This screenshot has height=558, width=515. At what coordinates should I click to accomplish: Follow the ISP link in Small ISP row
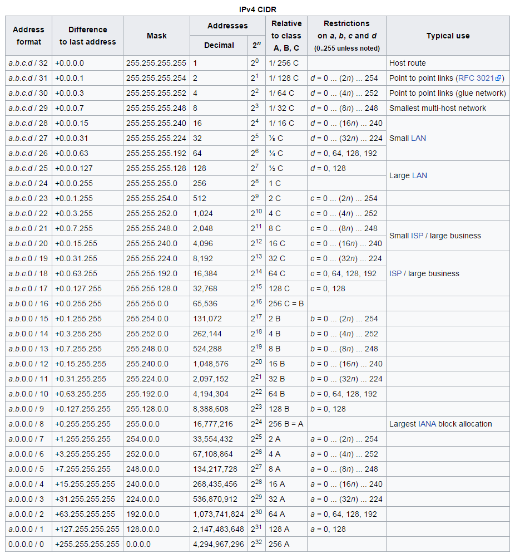417,236
